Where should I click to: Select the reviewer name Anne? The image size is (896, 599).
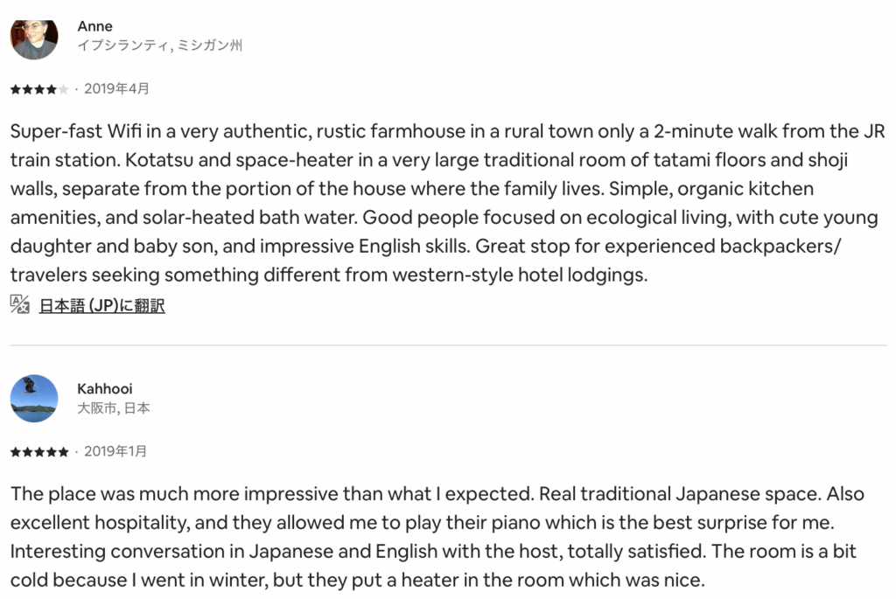click(94, 26)
